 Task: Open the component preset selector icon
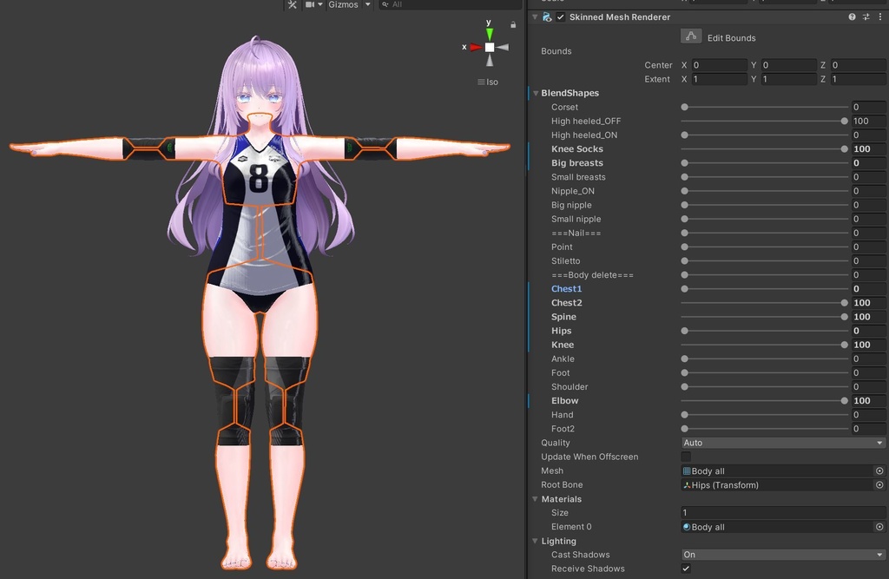click(x=866, y=17)
